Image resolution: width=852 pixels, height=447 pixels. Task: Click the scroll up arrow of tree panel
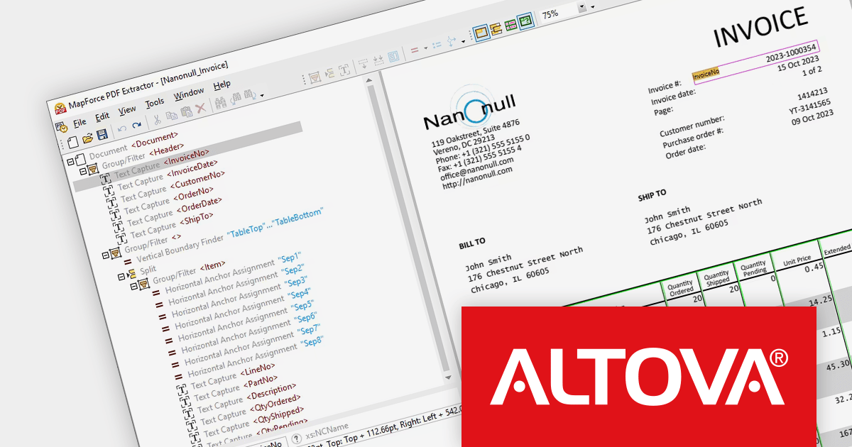click(370, 81)
